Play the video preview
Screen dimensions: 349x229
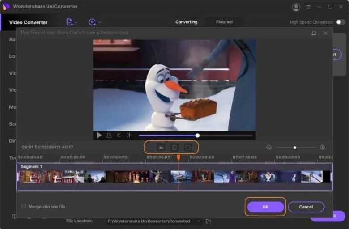pyautogui.click(x=99, y=135)
